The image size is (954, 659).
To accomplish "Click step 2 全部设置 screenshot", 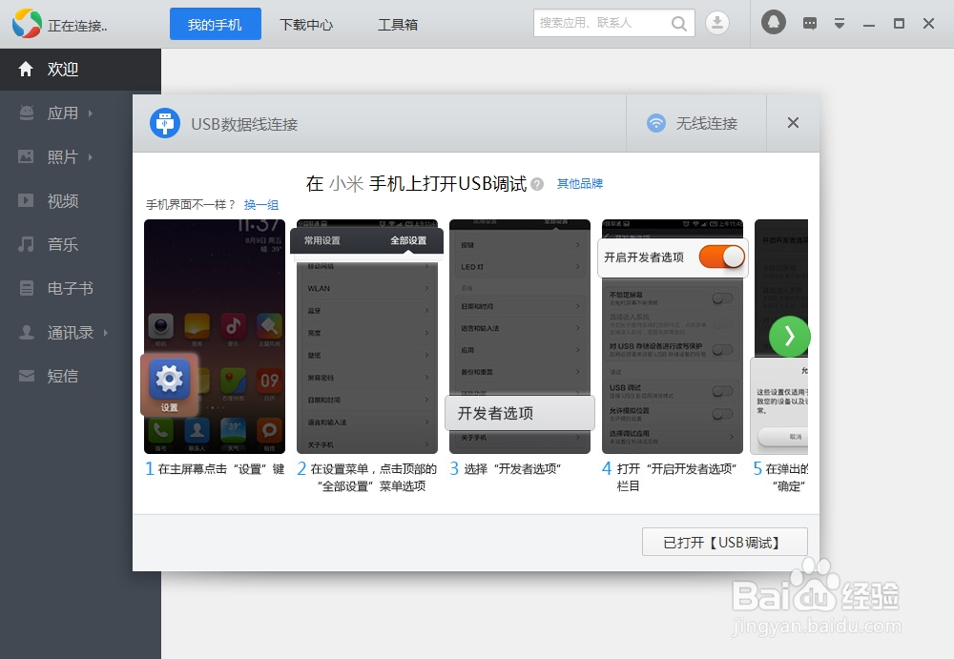I will [367, 337].
